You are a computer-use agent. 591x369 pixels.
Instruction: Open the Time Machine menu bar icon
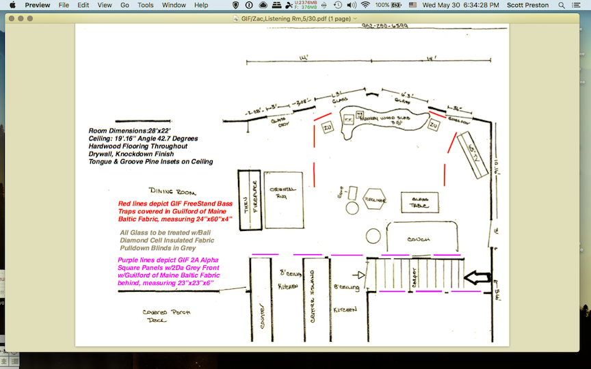(x=338, y=5)
